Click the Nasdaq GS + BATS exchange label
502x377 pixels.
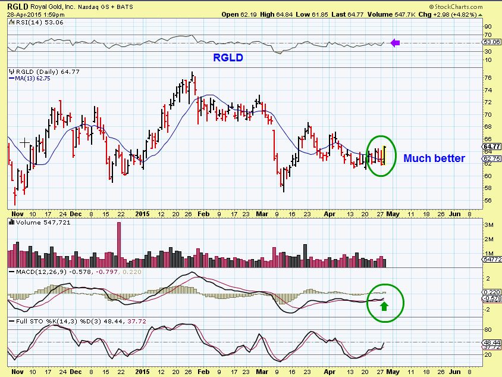[x=106, y=7]
